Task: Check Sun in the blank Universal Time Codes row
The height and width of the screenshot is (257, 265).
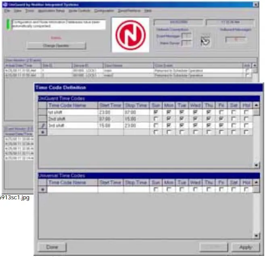Action: (x=155, y=189)
